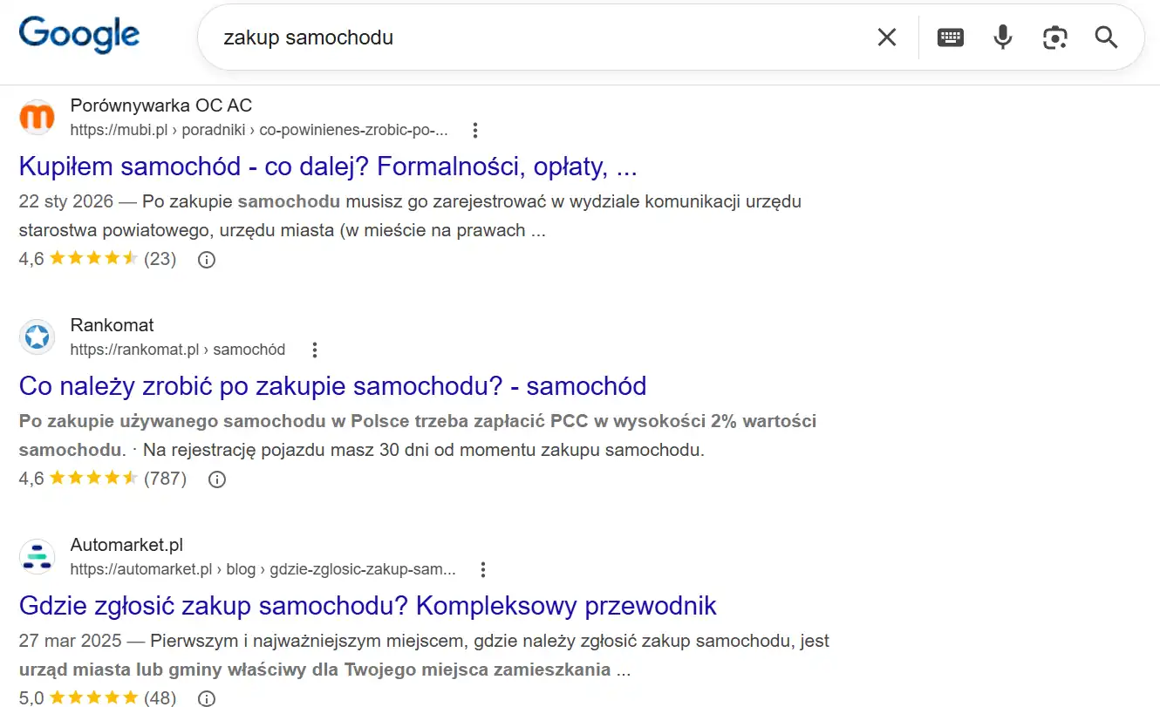This screenshot has height=707, width=1160.
Task: Open the info icon beside the 5,0 (48) rating
Action: (206, 697)
